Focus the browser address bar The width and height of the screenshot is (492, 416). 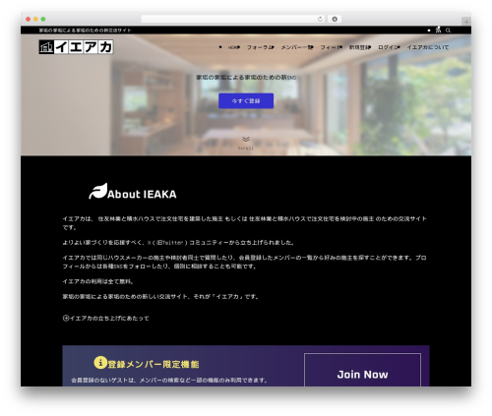point(232,19)
